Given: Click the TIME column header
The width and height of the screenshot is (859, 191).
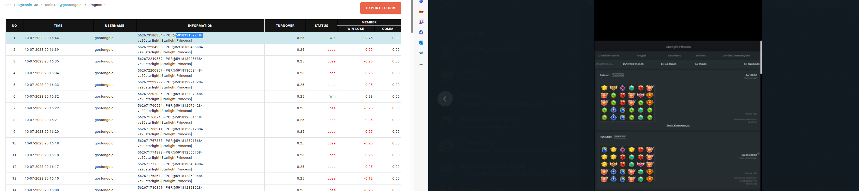Looking at the screenshot, I should tap(58, 26).
